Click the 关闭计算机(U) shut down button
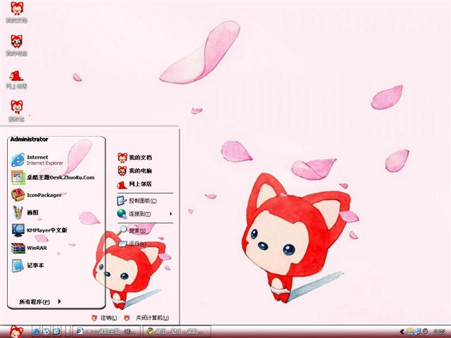451x338 pixels. pyautogui.click(x=147, y=318)
